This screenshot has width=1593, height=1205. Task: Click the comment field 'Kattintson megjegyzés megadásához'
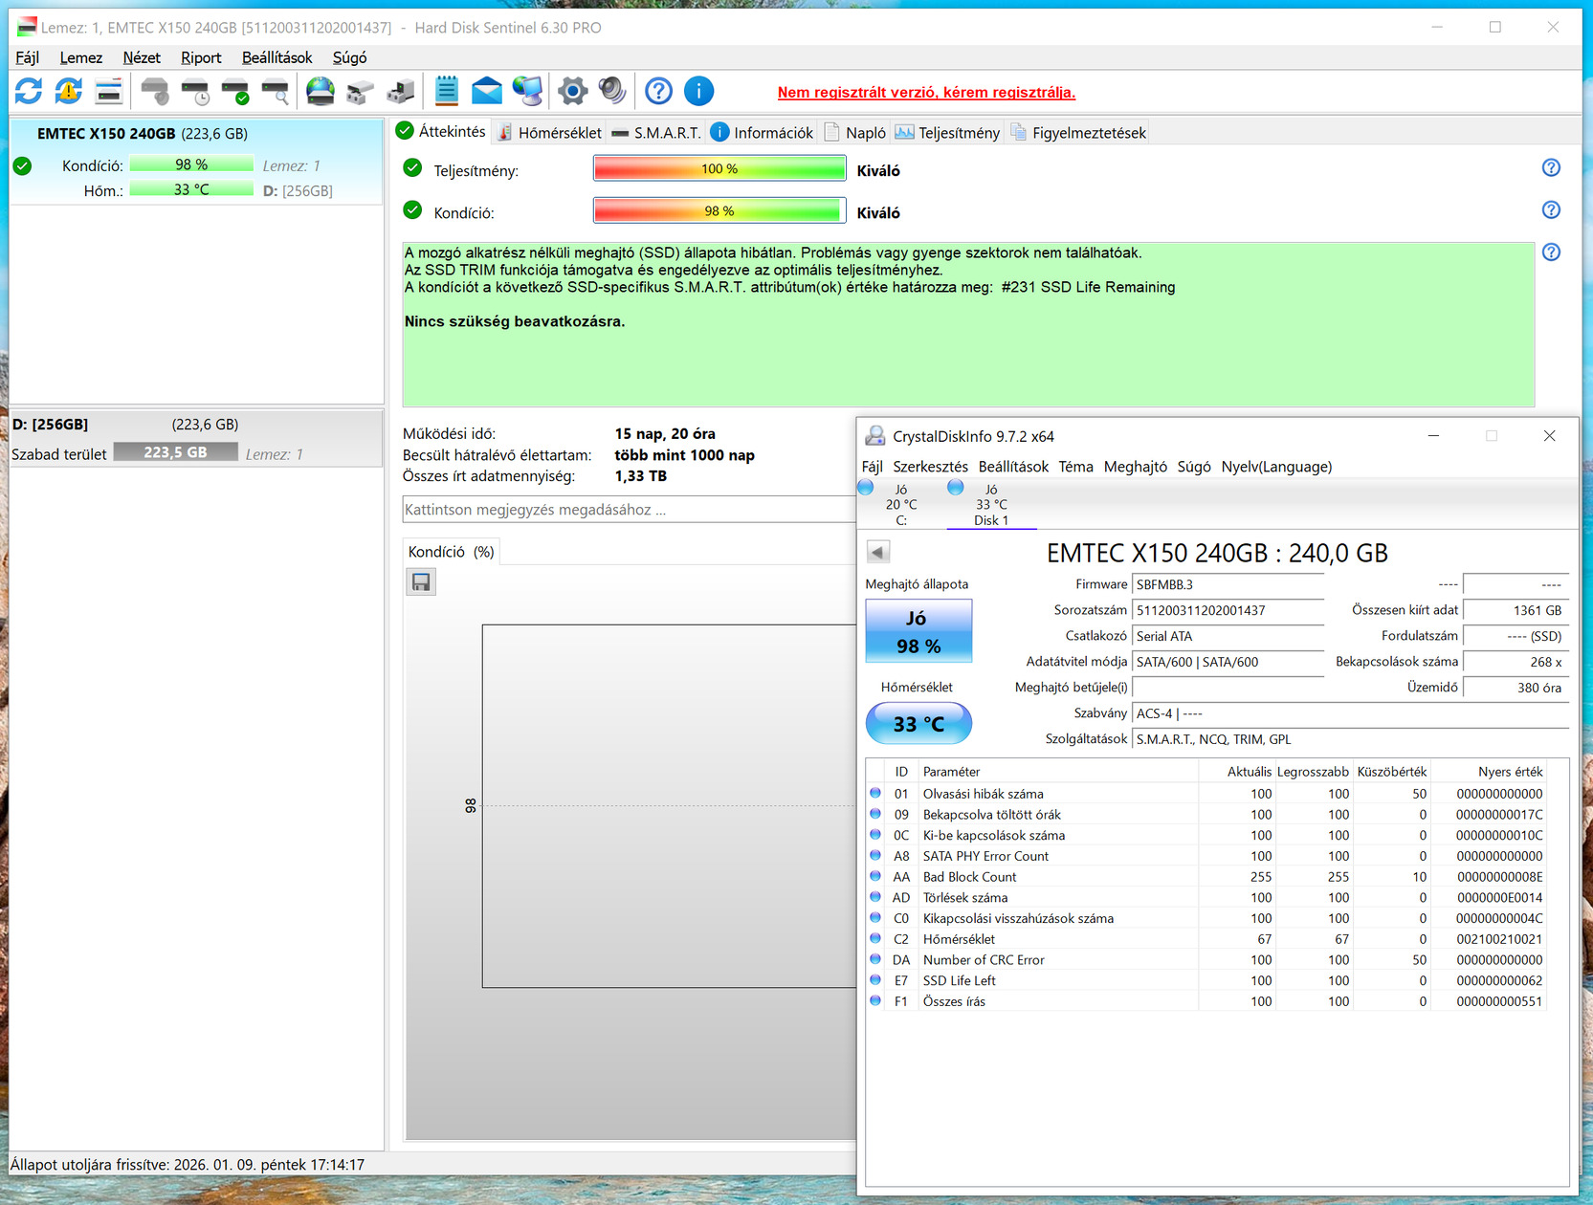[629, 510]
